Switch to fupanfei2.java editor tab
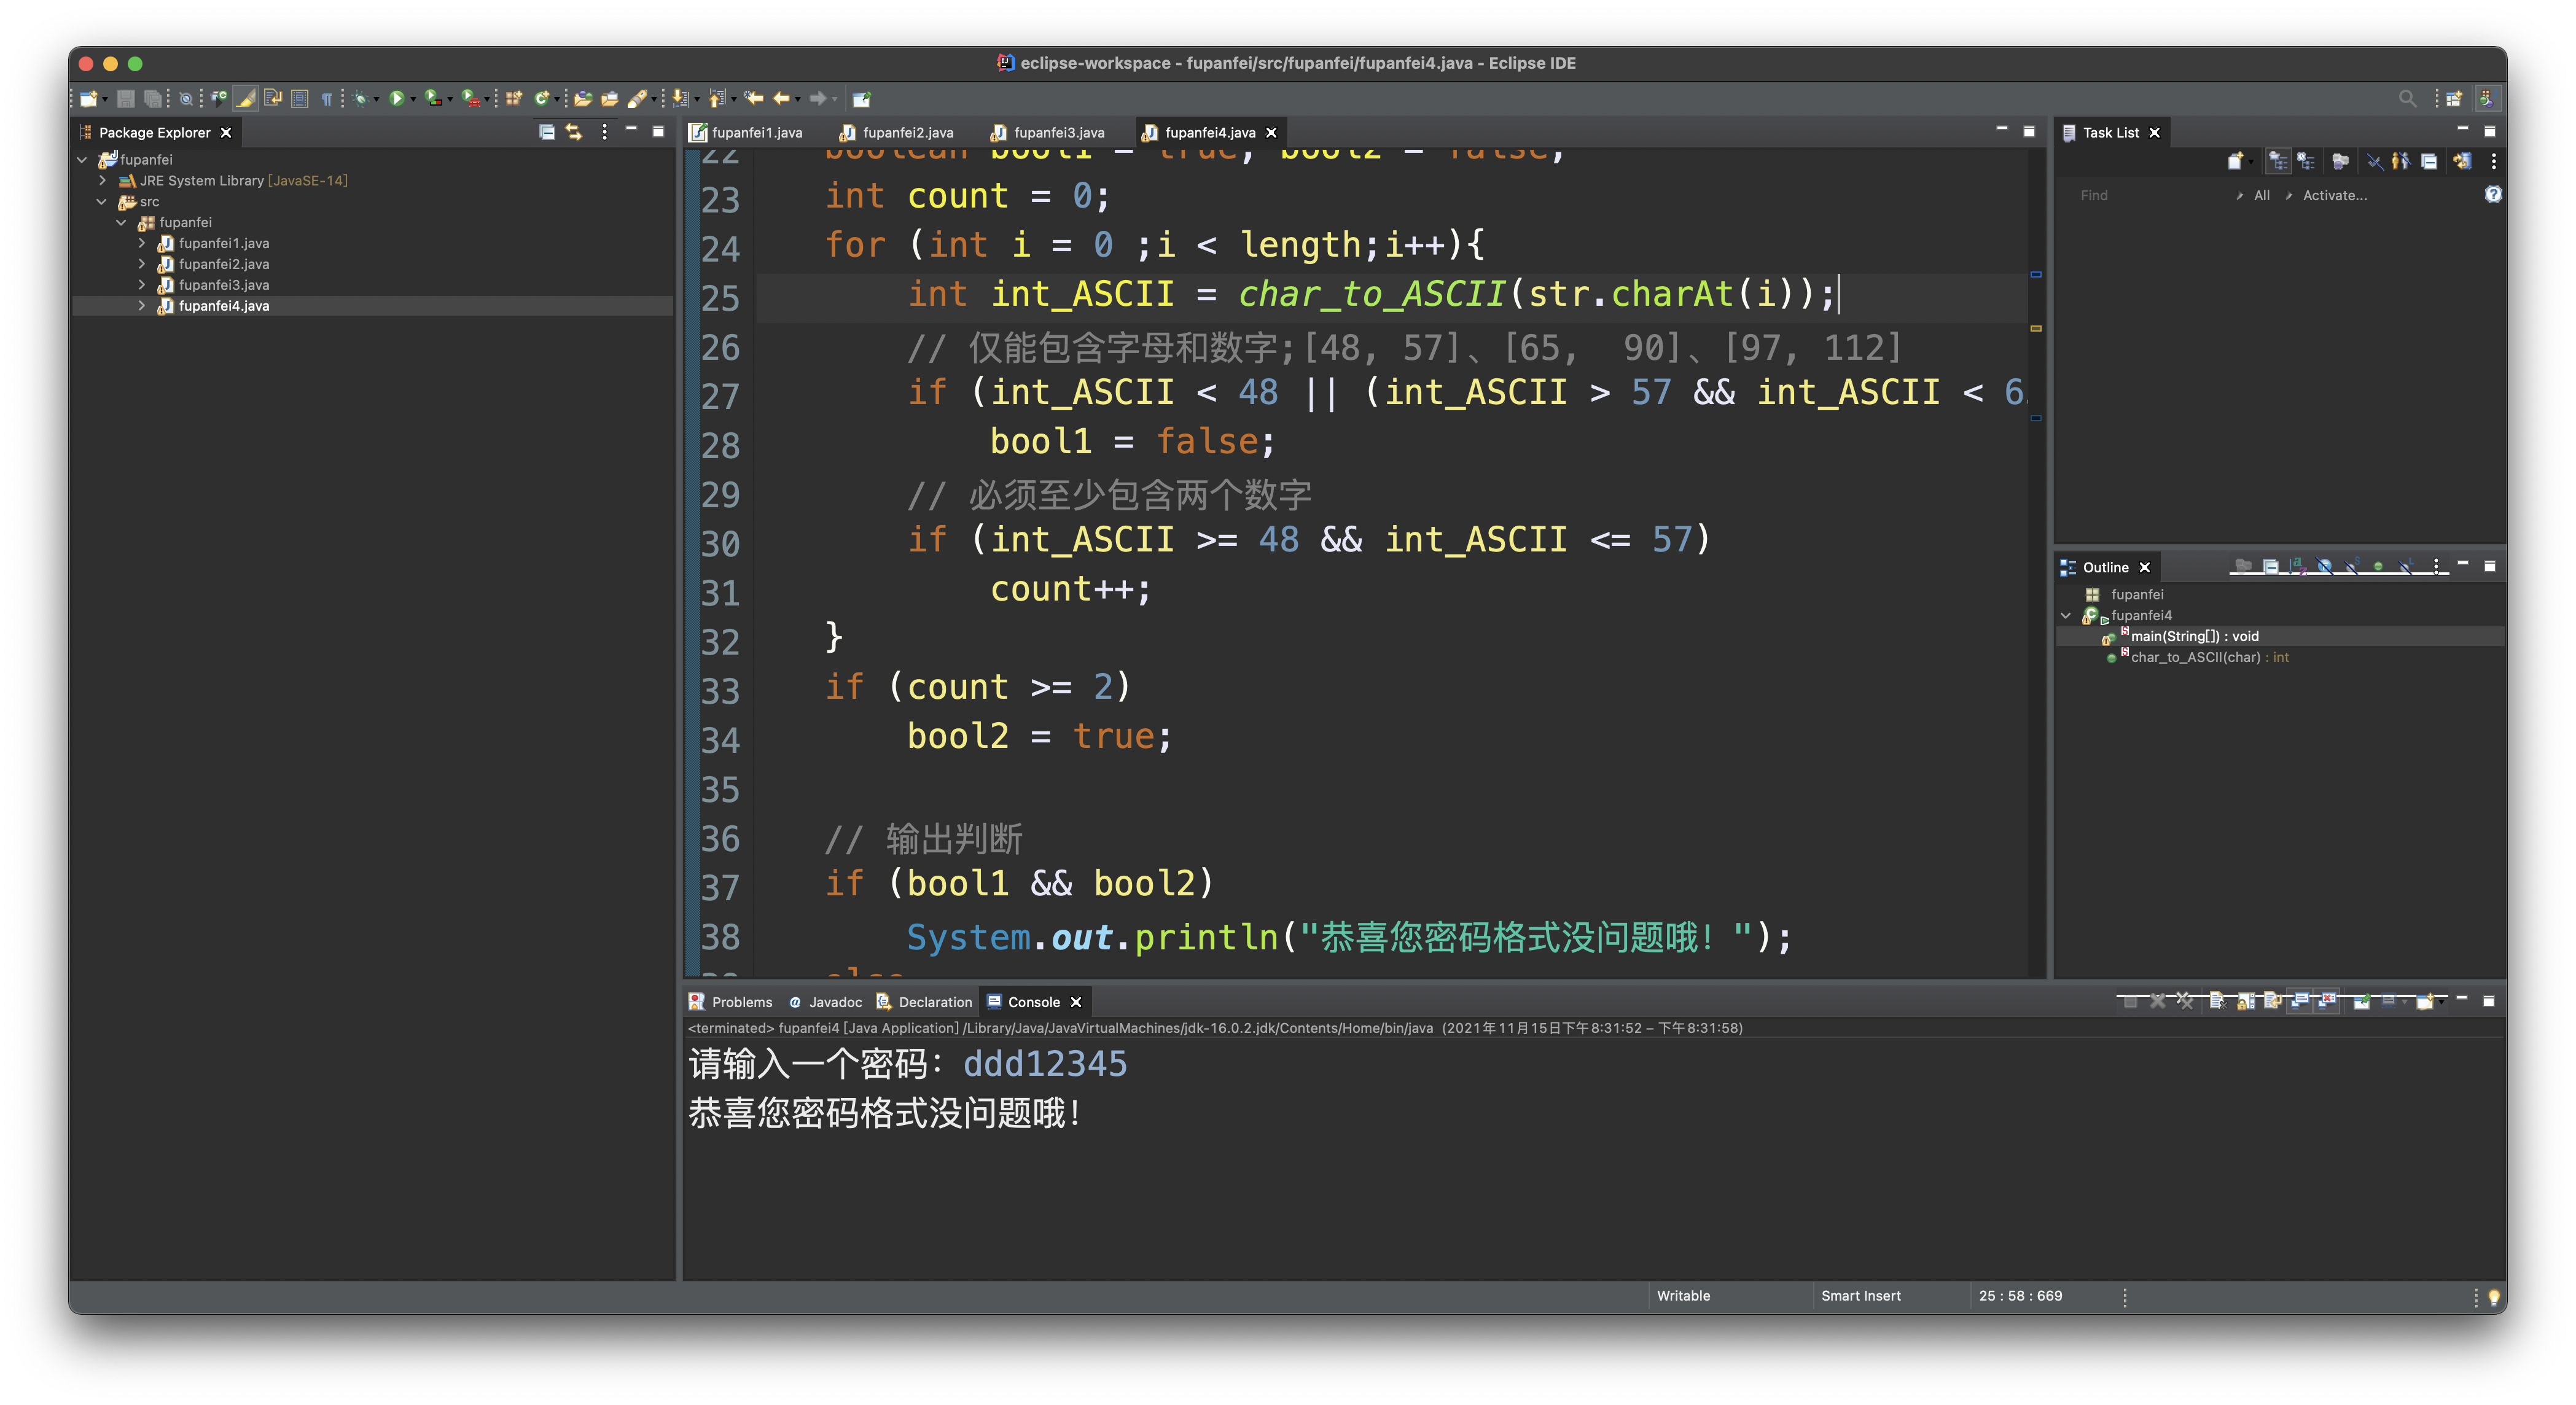This screenshot has width=2576, height=1405. [897, 132]
